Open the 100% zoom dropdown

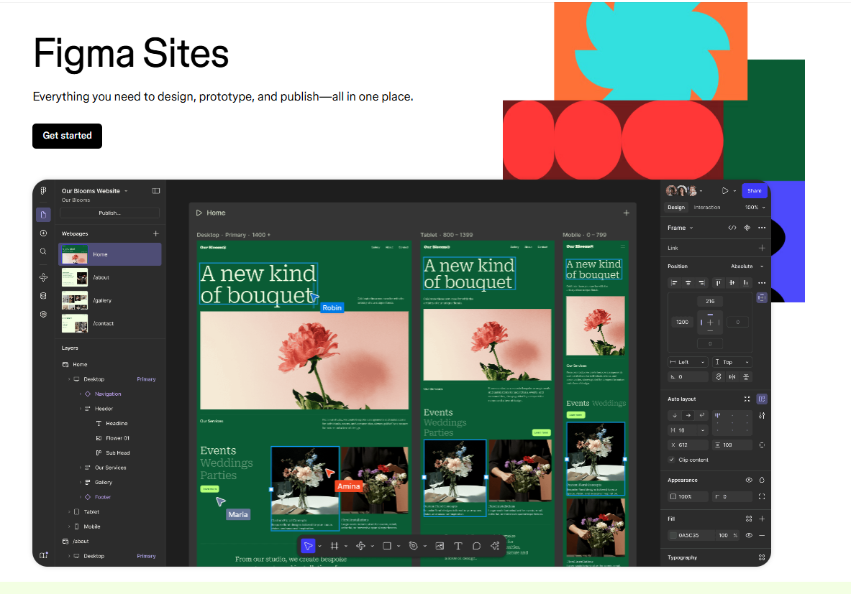(x=755, y=207)
